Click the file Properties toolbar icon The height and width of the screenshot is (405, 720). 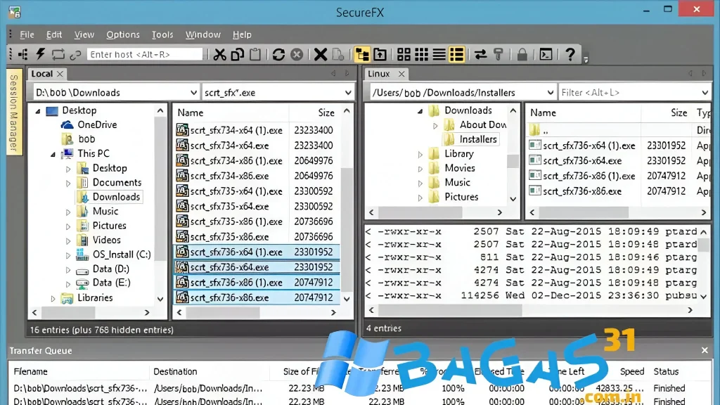pos(338,55)
